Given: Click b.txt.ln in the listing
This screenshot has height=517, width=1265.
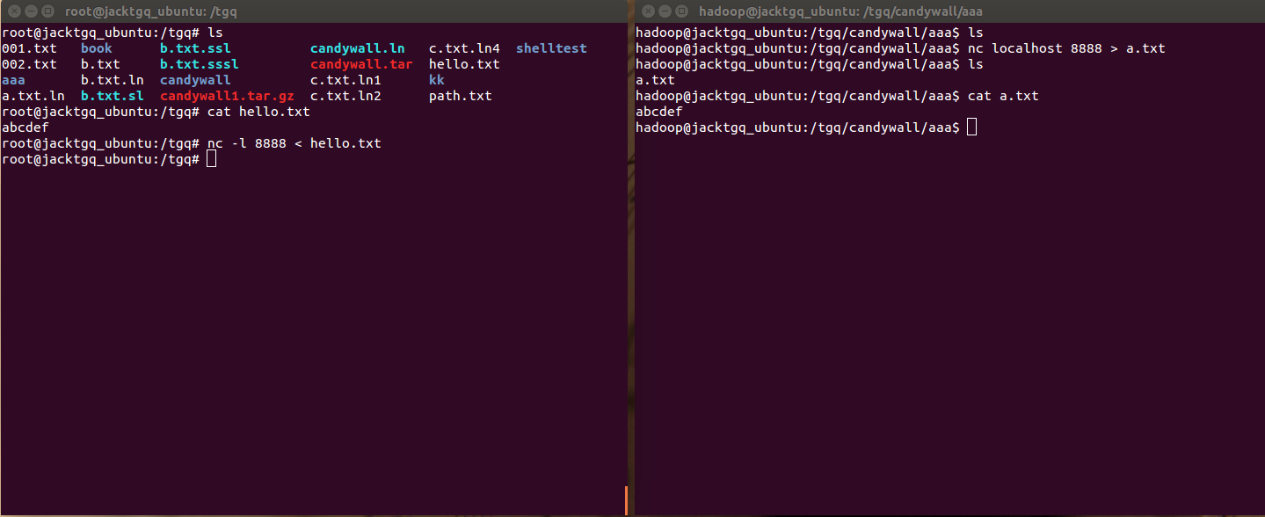Looking at the screenshot, I should click(x=113, y=80).
